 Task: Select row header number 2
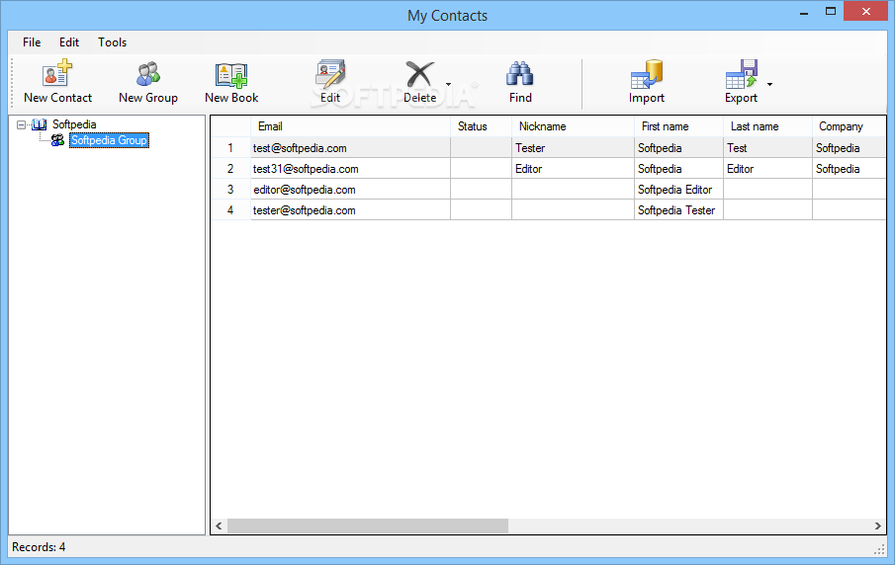point(230,169)
